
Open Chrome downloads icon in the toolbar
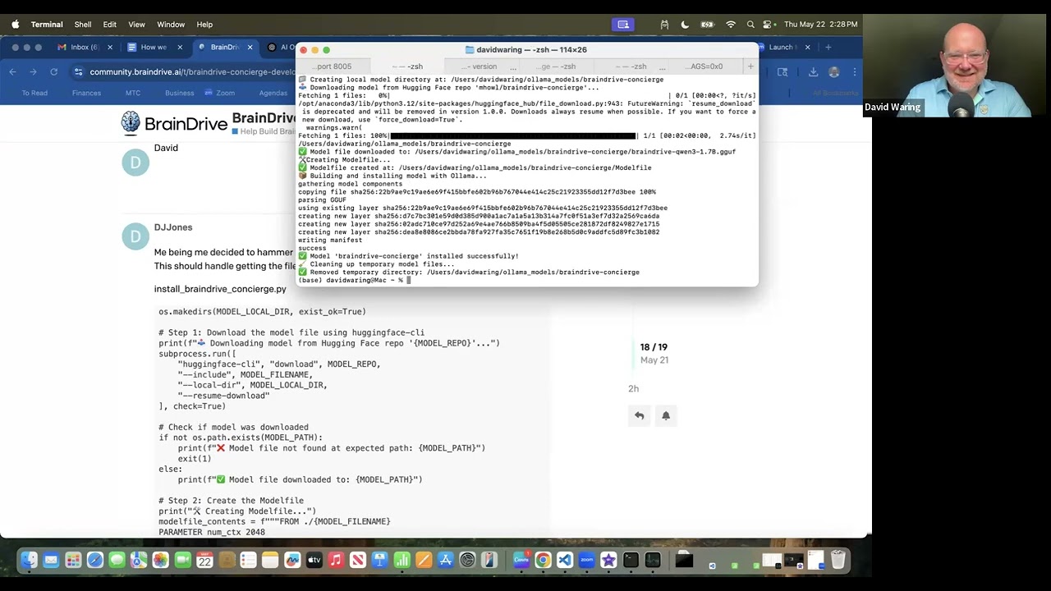[x=813, y=72]
